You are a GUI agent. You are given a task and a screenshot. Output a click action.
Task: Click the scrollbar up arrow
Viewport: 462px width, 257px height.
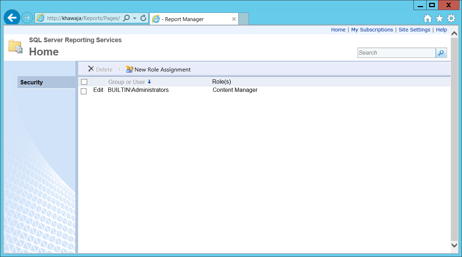[x=454, y=34]
